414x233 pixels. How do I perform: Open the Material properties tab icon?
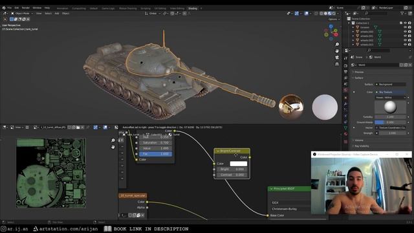[345, 134]
